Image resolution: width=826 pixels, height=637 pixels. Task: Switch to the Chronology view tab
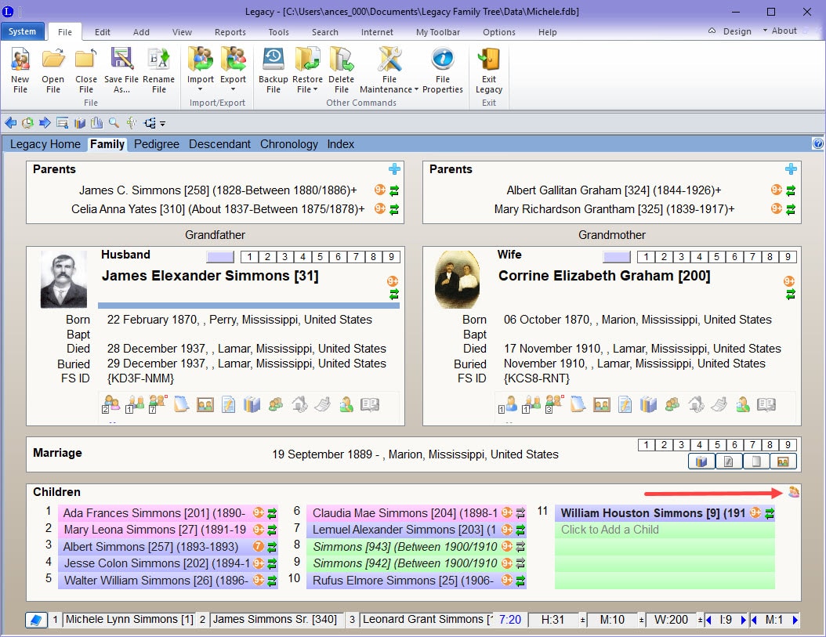288,144
